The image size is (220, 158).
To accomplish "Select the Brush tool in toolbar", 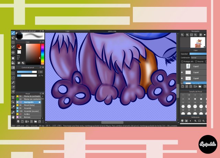I will point(13,33).
